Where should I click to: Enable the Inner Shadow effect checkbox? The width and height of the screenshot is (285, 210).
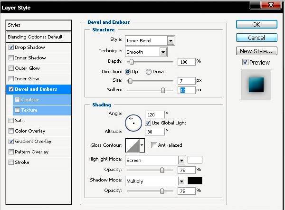(11, 58)
